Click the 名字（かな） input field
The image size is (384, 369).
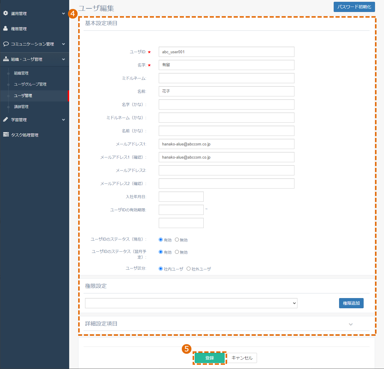pos(226,104)
